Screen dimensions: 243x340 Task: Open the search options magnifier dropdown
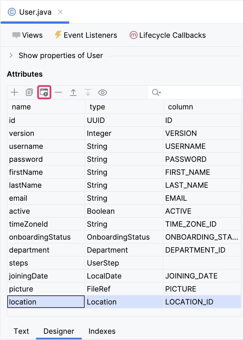(156, 92)
